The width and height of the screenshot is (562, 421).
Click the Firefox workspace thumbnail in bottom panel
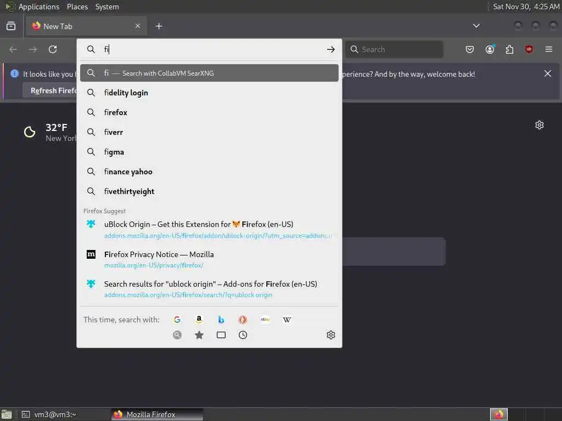point(498,414)
